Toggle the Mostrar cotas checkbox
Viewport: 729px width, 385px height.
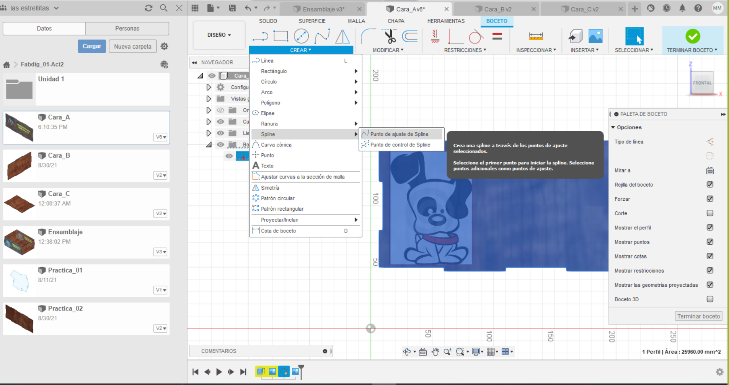coord(710,256)
